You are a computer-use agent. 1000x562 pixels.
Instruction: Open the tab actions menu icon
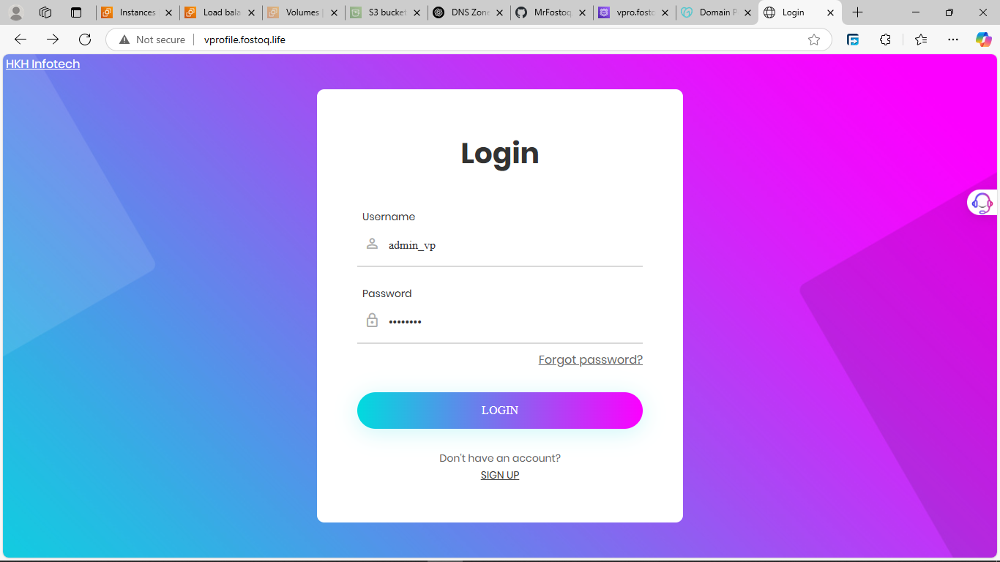point(76,12)
